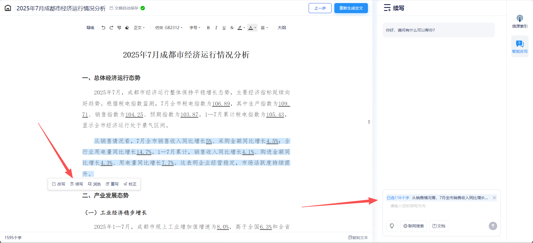Click the subheading （一）工业经济稳步增长
The image size is (533, 243).
(x=116, y=213)
